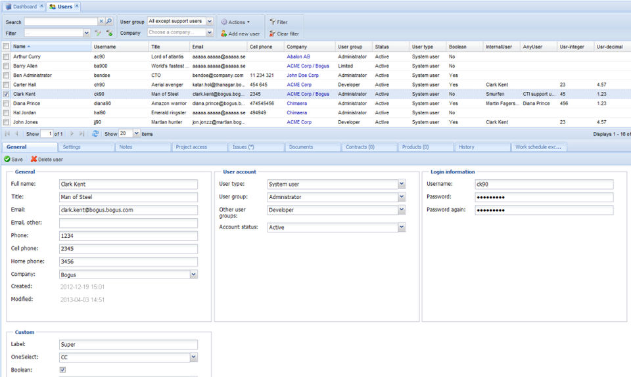Open the User group filter dropdown
Screen dimensions: 631x377
tap(210, 22)
